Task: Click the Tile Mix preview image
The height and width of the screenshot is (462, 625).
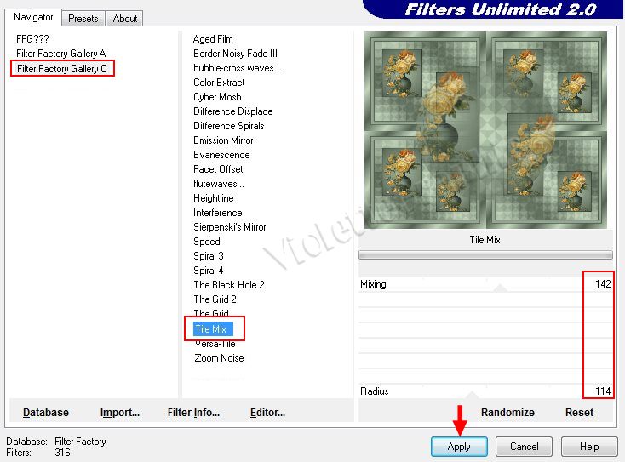Action: tap(485, 130)
